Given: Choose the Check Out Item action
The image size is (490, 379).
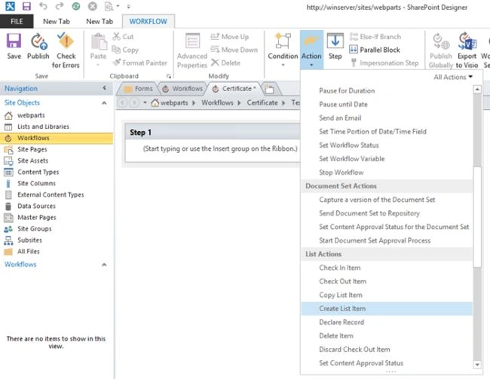Looking at the screenshot, I should click(x=387, y=281).
